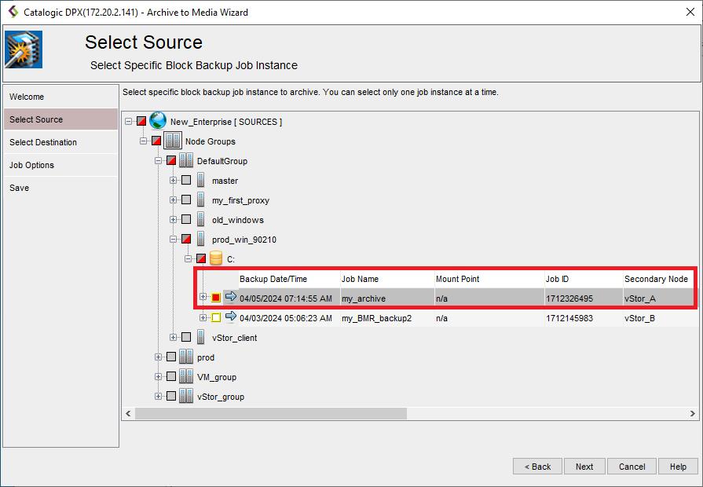Click the Next button
This screenshot has width=703, height=487.
point(584,467)
